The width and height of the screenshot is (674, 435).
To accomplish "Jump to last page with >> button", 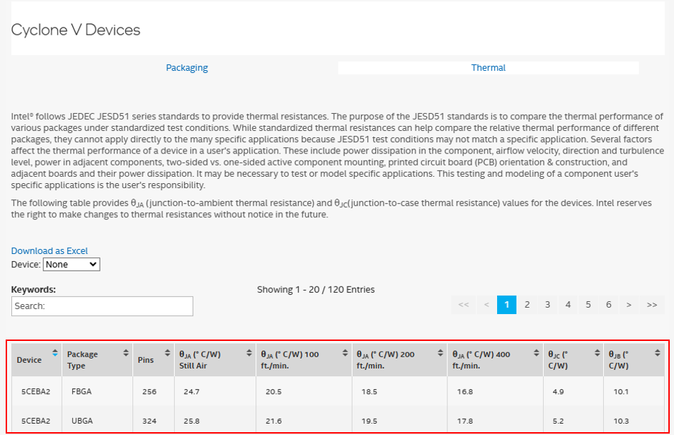I will pos(652,305).
